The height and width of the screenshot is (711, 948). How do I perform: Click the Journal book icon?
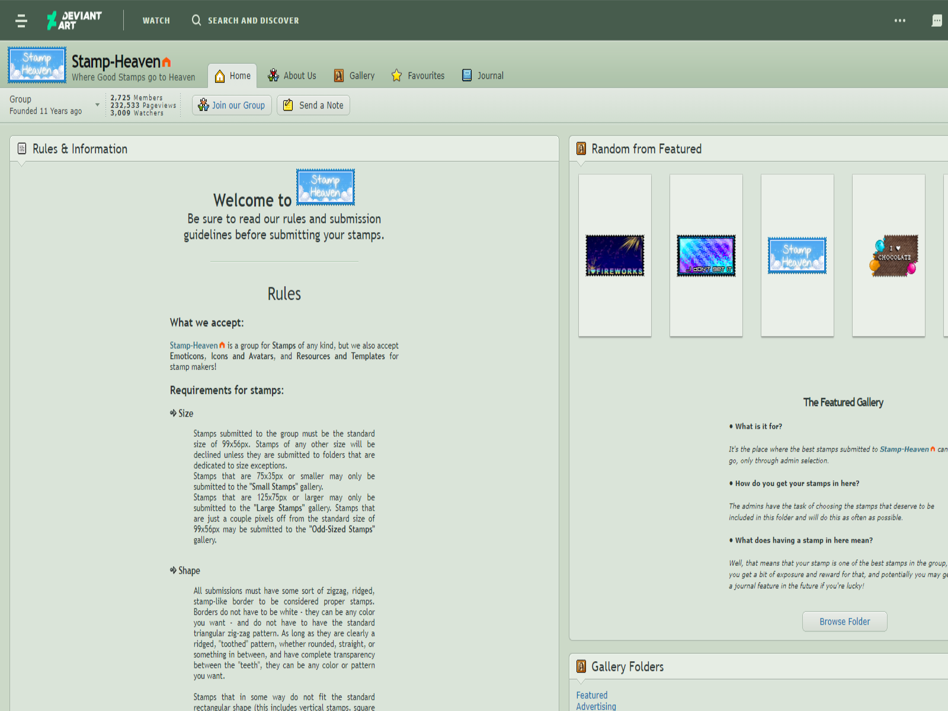tap(467, 75)
